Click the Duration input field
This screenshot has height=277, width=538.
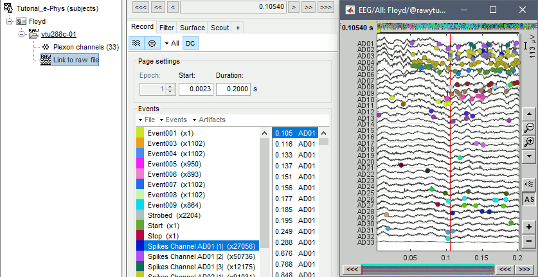point(233,89)
